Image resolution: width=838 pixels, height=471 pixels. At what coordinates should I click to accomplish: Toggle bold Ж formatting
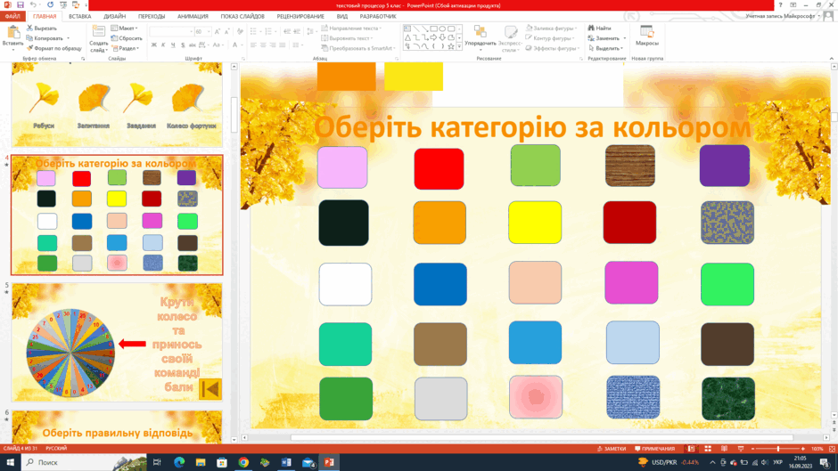154,45
